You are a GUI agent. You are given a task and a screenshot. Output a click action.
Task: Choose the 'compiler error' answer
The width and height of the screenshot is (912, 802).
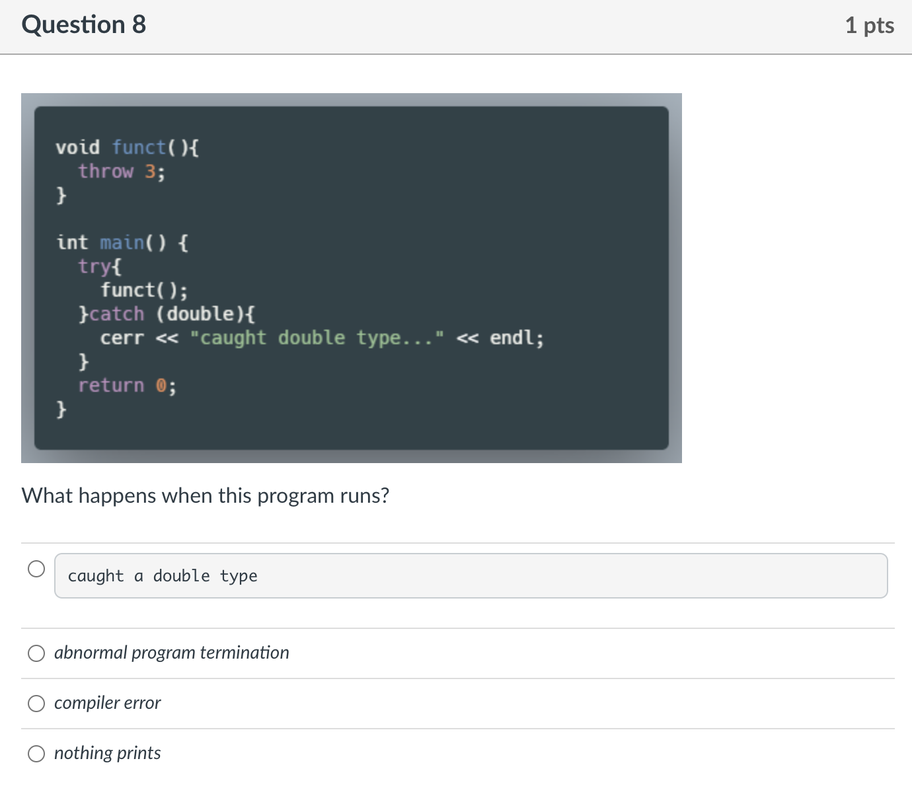point(36,704)
